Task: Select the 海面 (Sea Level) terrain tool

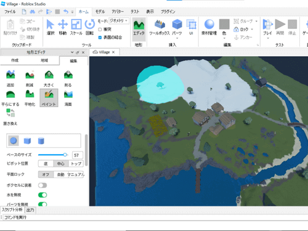Action: (68, 98)
